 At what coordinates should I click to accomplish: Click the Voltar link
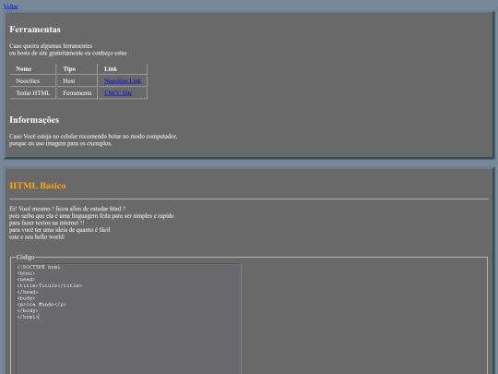coord(10,6)
